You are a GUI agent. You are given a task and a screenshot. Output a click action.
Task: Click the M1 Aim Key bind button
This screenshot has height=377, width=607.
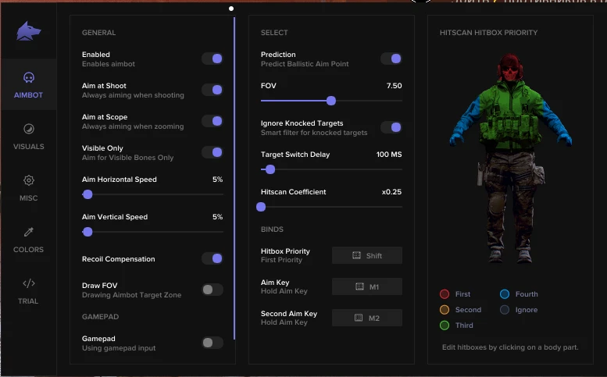pos(367,286)
